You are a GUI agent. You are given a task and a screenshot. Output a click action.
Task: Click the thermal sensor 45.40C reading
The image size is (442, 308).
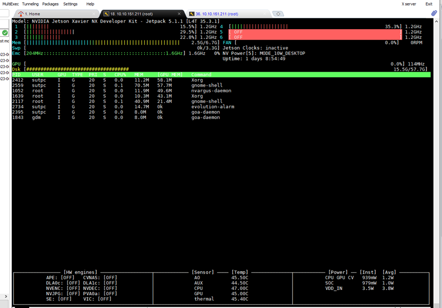click(x=239, y=299)
